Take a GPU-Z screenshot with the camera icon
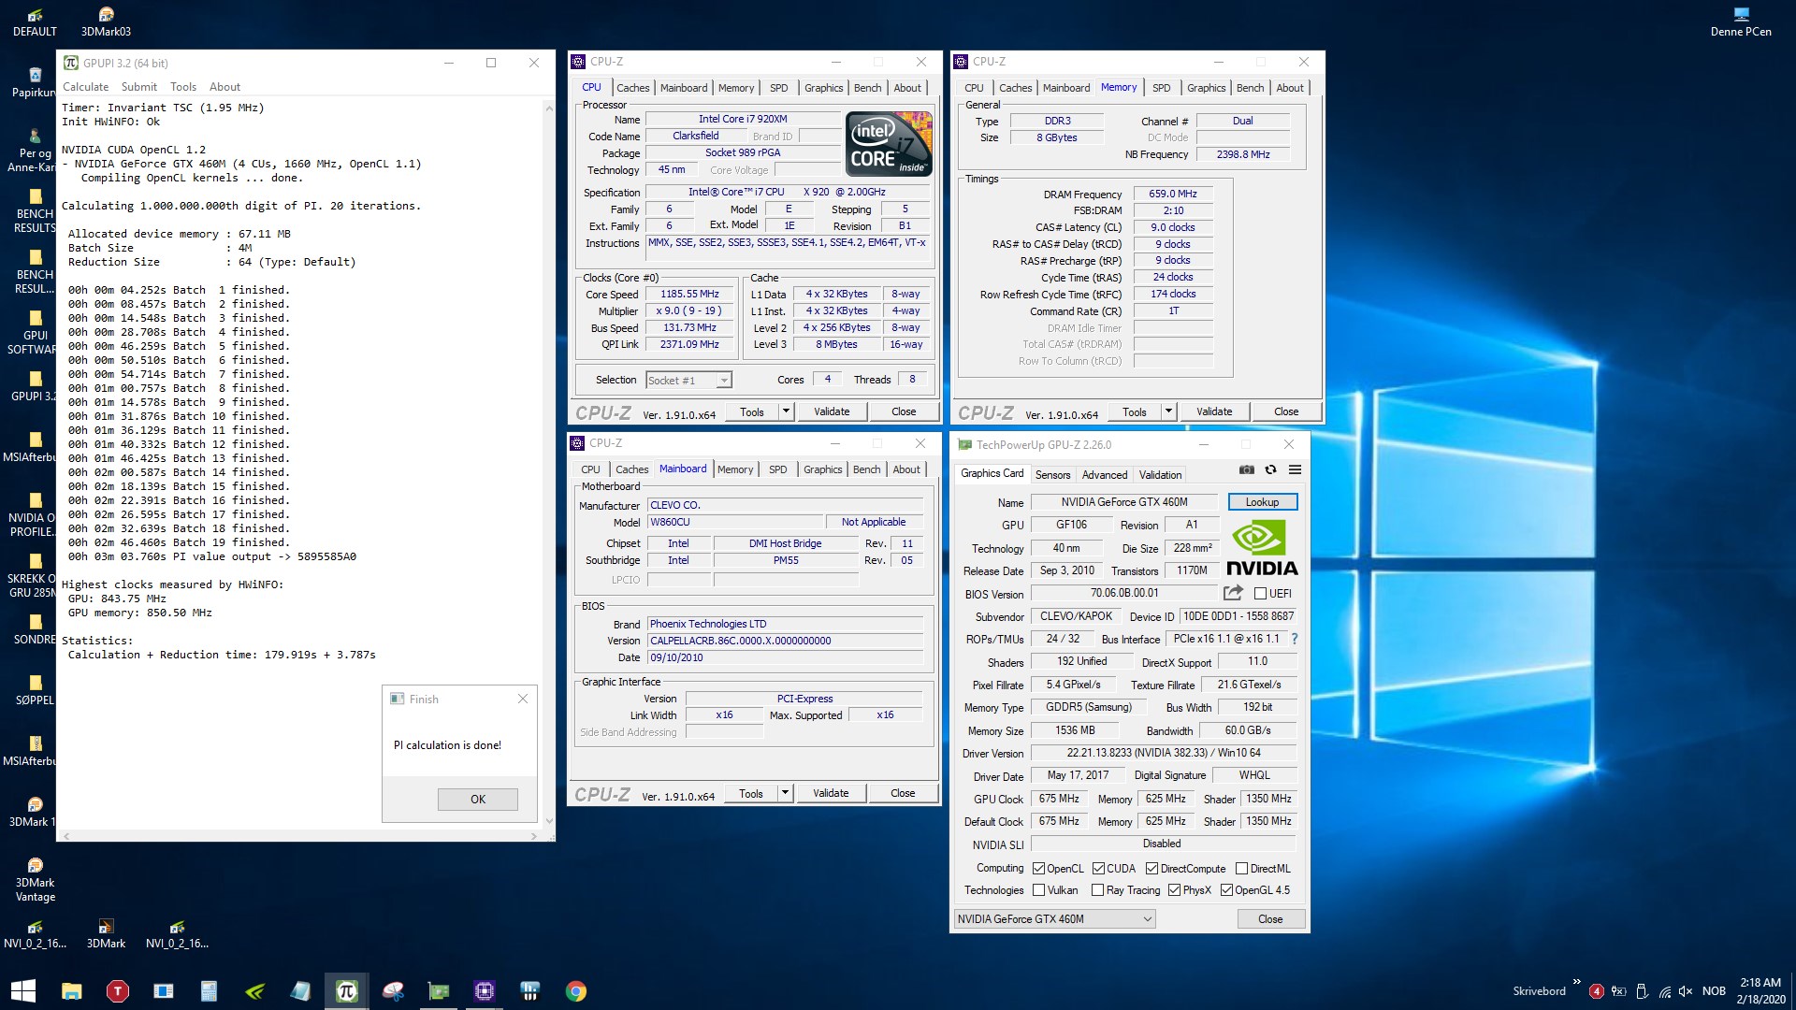The width and height of the screenshot is (1796, 1010). [x=1246, y=470]
